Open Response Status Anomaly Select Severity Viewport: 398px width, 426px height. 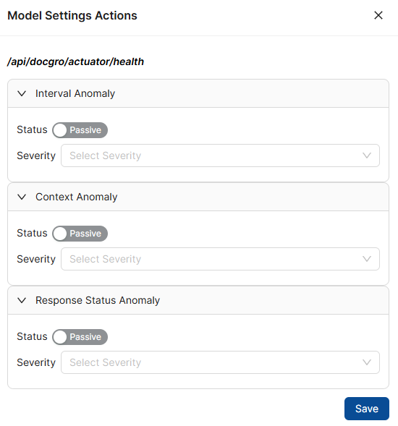coord(220,362)
